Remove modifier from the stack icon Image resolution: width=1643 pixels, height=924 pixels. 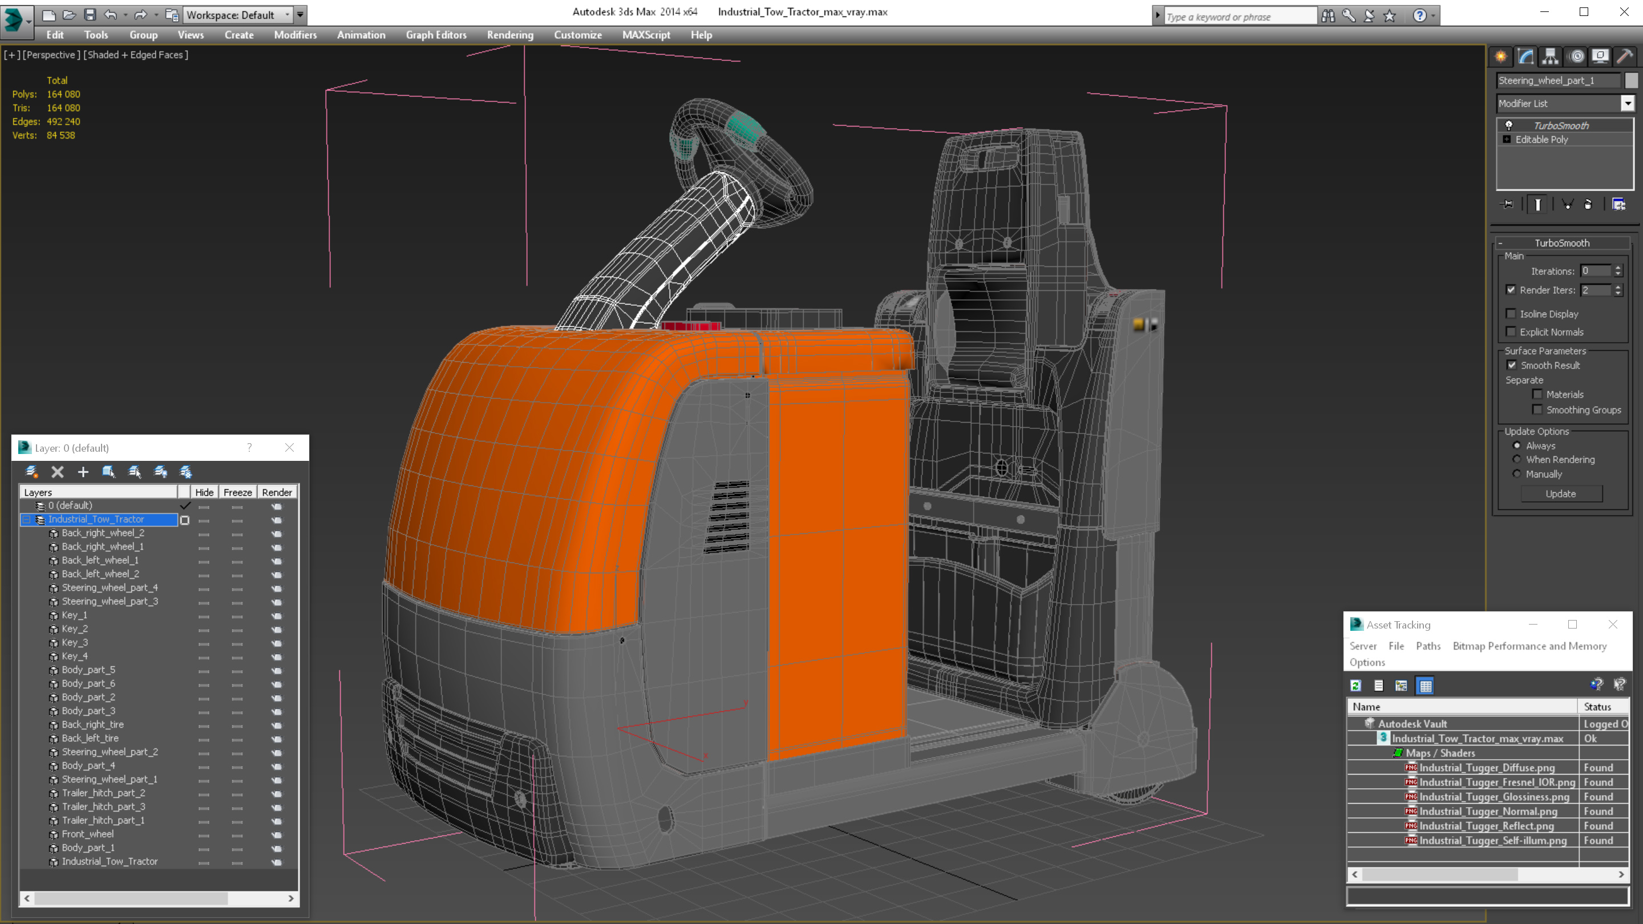1588,204
